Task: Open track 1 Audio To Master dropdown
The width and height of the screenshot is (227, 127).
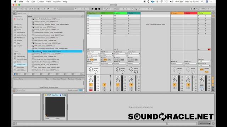Action: [x=93, y=63]
